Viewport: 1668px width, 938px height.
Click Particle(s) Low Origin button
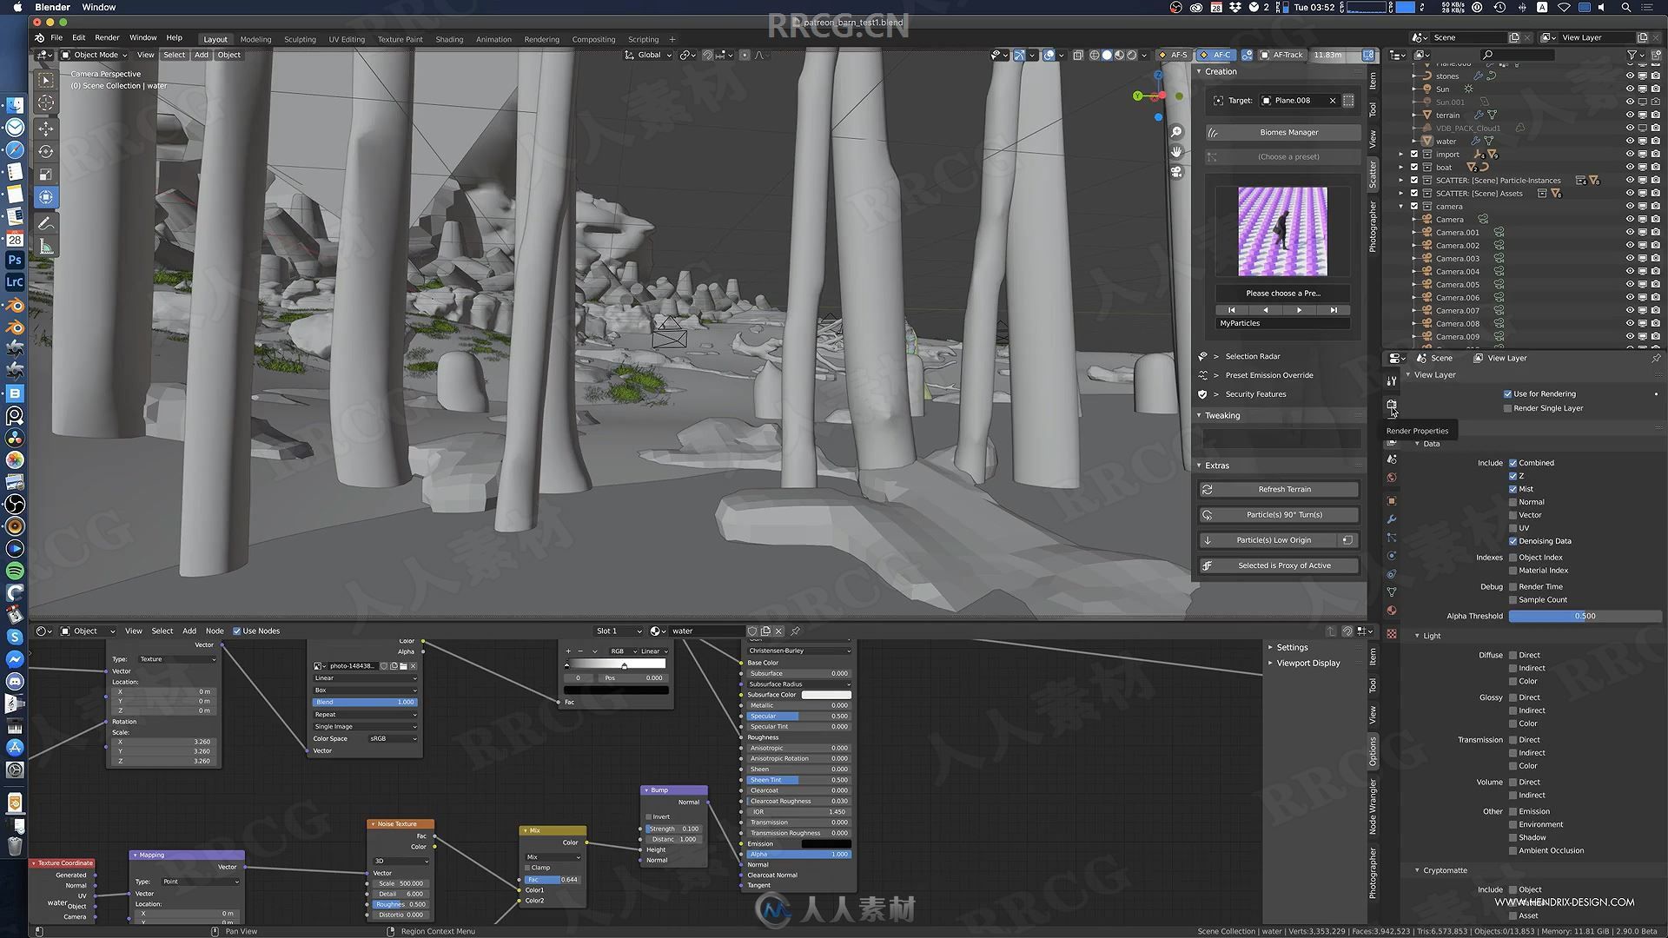point(1277,539)
